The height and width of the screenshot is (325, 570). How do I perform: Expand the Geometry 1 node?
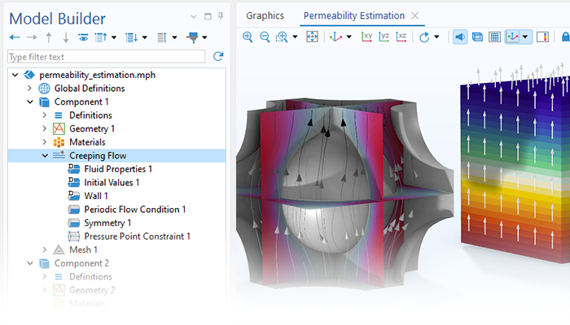pyautogui.click(x=45, y=128)
